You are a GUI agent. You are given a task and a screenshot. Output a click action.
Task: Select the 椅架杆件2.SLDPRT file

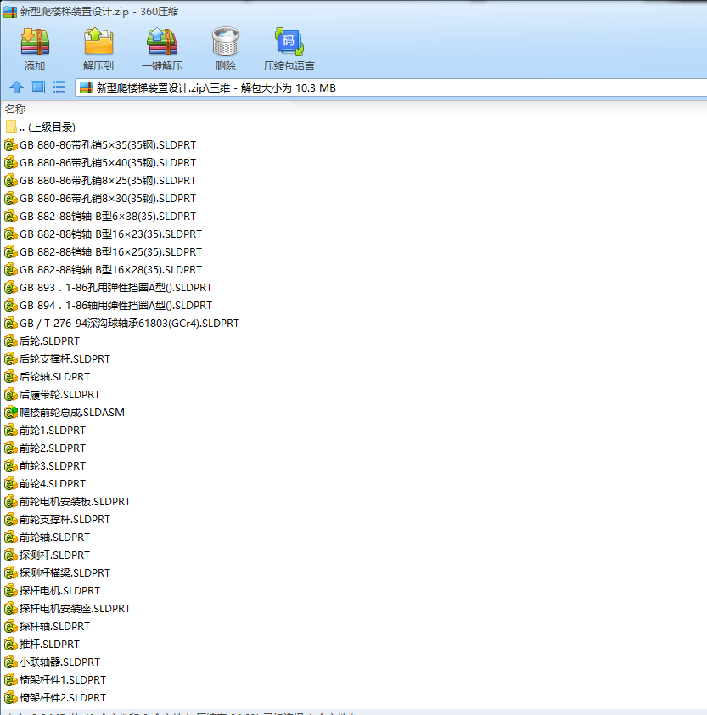coord(55,697)
